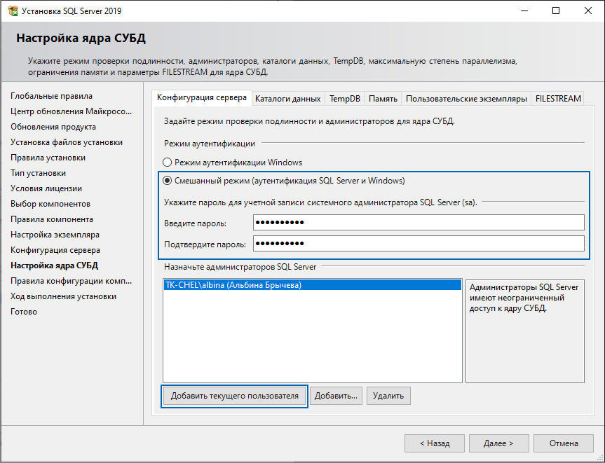Screen dimensions: 605x463
Task: Click the SQL Server setup title bar icon
Action: pos(13,11)
